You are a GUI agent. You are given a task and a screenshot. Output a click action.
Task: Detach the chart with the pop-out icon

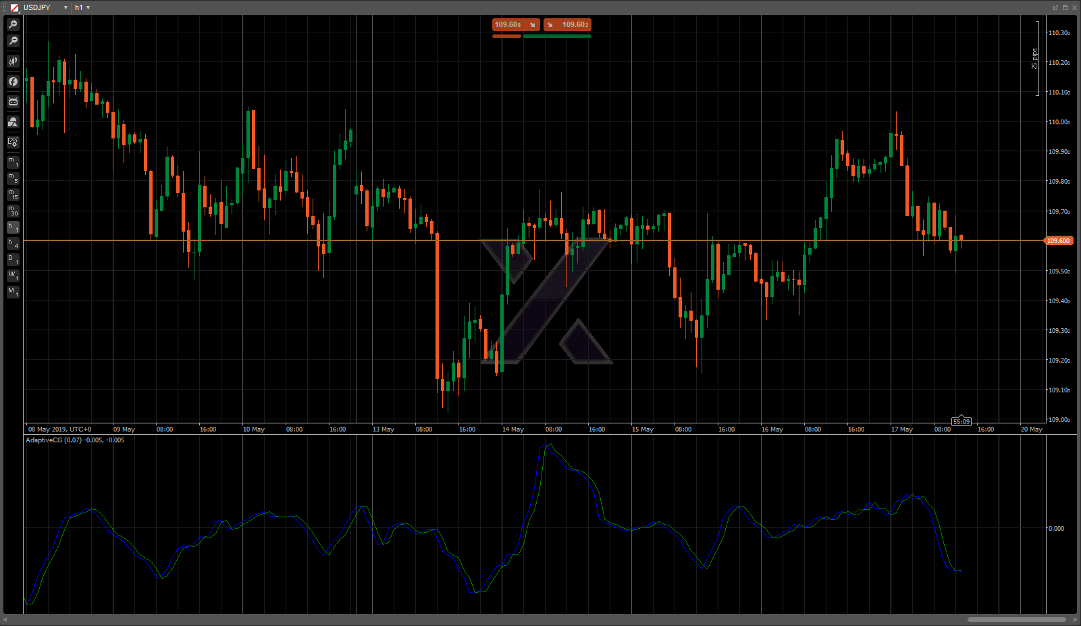[x=1055, y=7]
